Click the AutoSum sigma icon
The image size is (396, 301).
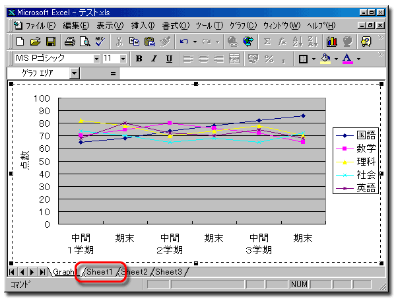click(267, 42)
